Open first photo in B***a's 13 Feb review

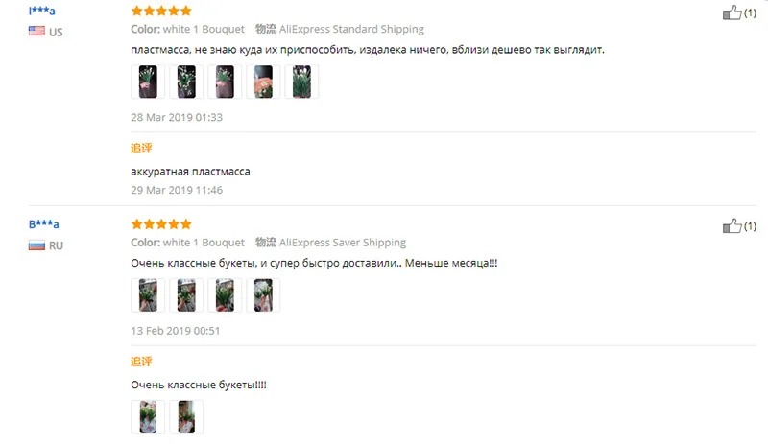pyautogui.click(x=148, y=295)
